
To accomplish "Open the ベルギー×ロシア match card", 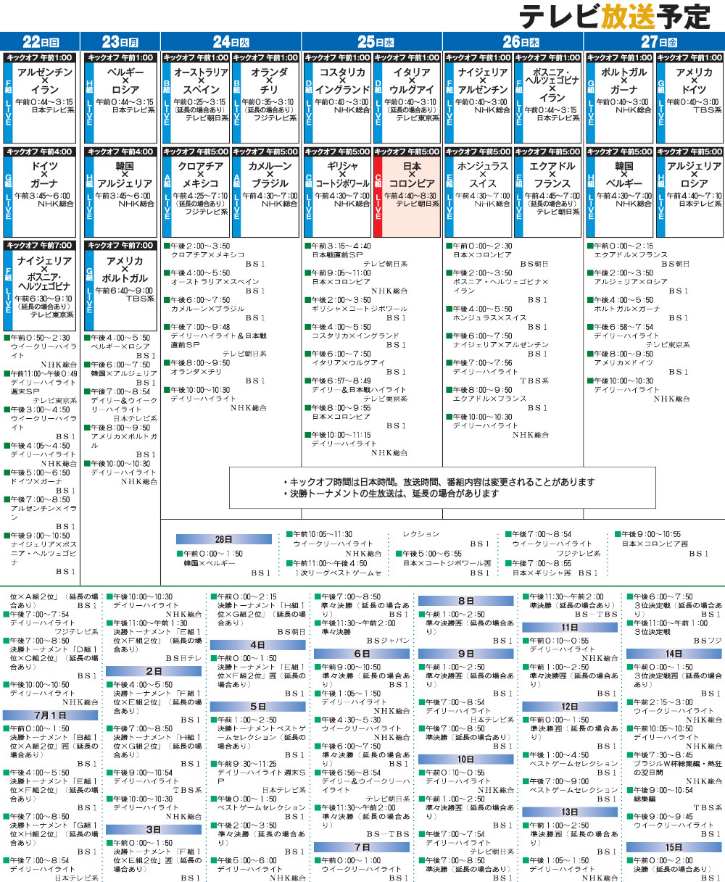I will pyautogui.click(x=120, y=98).
